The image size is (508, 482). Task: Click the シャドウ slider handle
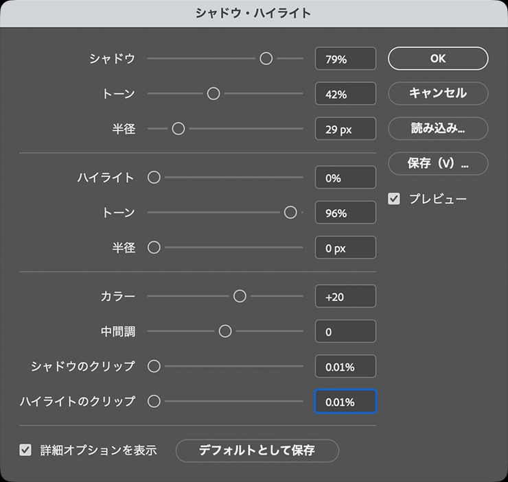click(x=266, y=59)
